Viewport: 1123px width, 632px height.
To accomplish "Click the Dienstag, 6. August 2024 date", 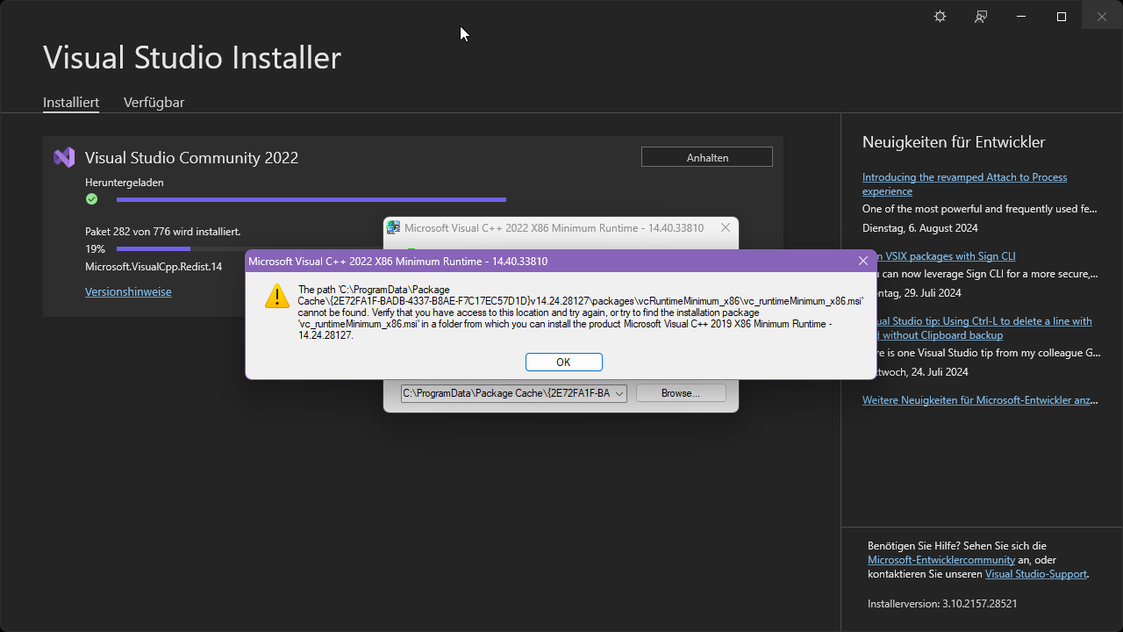I will (920, 228).
